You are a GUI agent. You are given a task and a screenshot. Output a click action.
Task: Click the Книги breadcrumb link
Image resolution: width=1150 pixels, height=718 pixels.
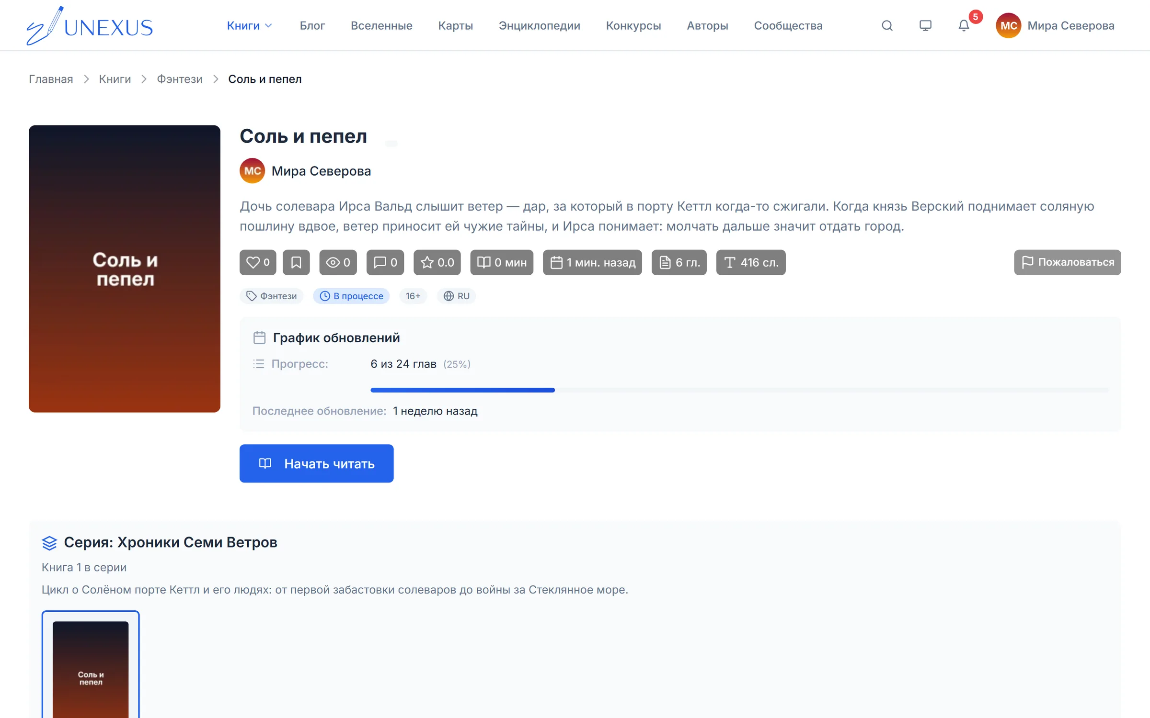coord(115,79)
